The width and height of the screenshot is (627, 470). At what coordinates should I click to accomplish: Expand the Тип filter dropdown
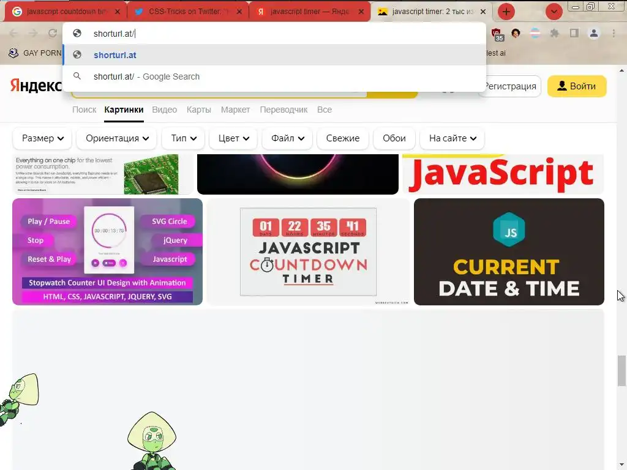(x=183, y=138)
